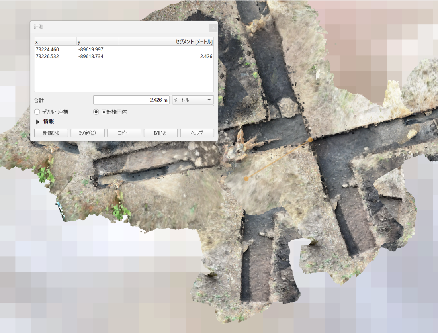Click the lower-left orange measurement point

point(246,179)
